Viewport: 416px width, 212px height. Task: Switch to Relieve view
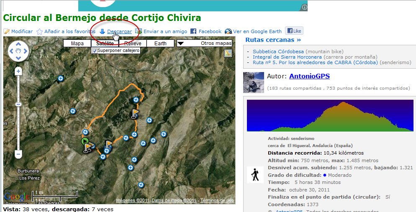(x=133, y=43)
